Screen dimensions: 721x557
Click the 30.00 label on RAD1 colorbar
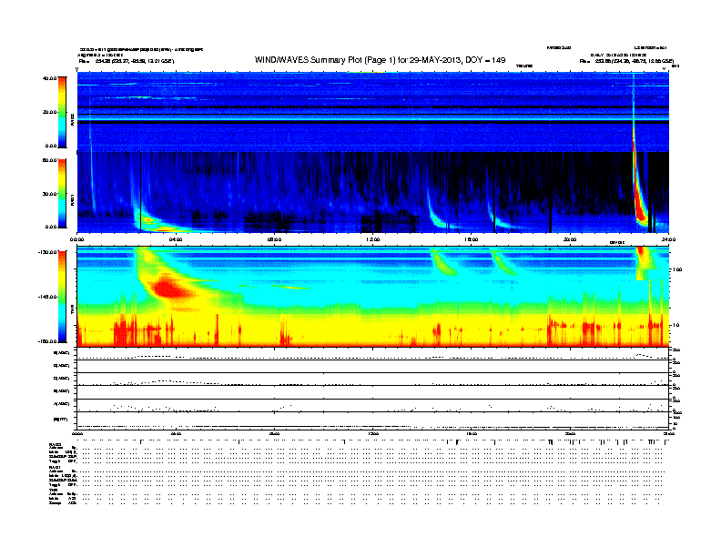50,194
